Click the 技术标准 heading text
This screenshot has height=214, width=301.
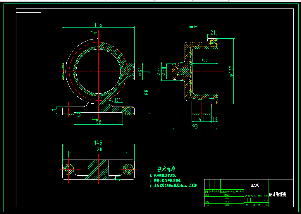pos(166,169)
